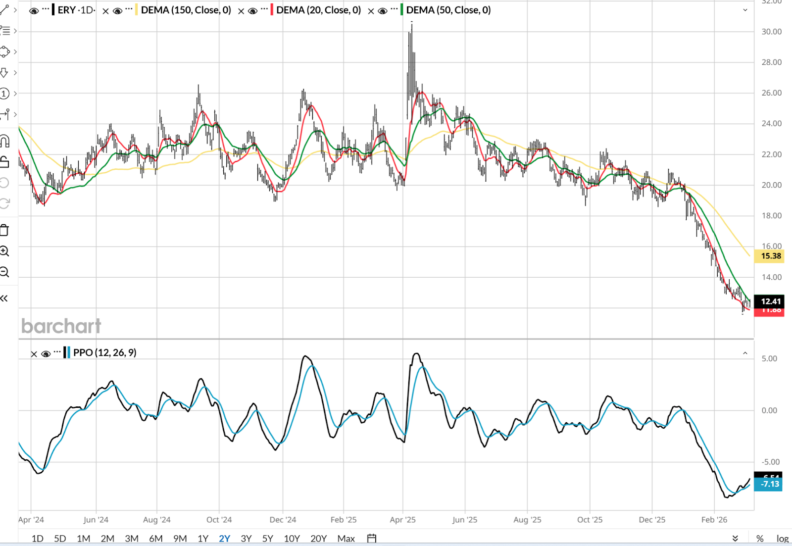792x546 pixels.
Task: Expand the double-chevron menu beside the % button
Action: coord(735,538)
